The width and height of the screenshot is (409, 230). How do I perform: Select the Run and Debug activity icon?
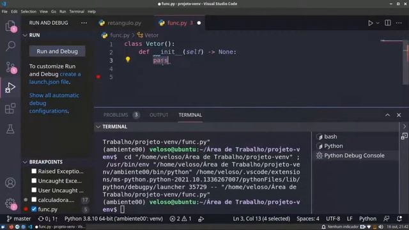10,88
